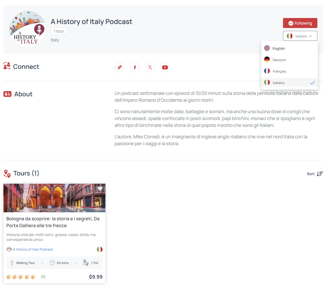Click the tour description starting Visita la città

pyautogui.click(x=51, y=237)
